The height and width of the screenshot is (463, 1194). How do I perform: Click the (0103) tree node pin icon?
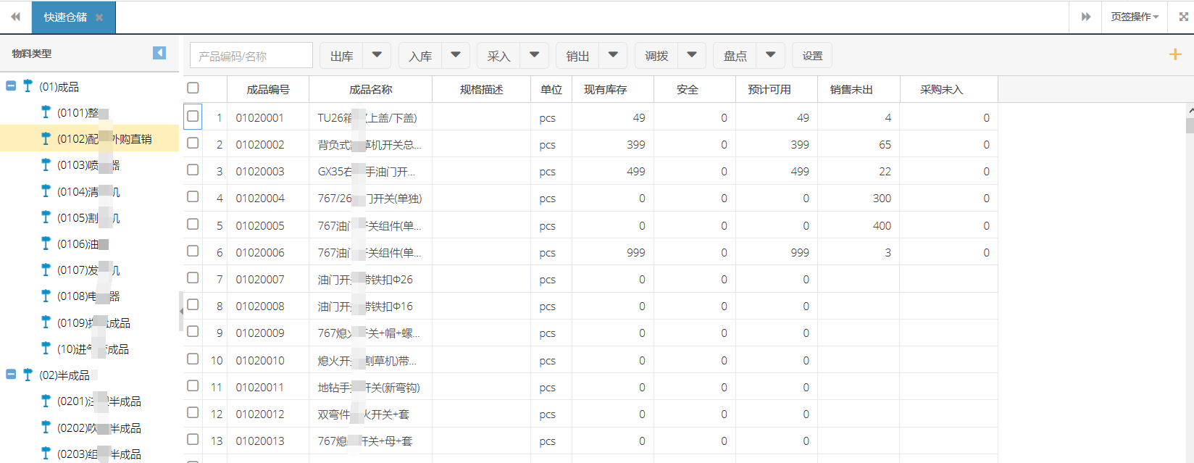pyautogui.click(x=46, y=164)
